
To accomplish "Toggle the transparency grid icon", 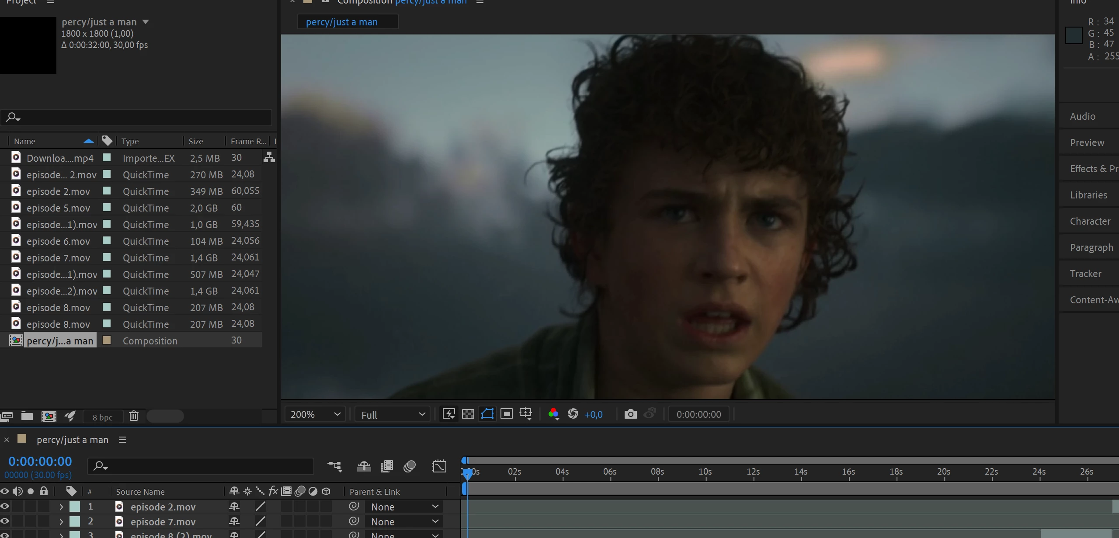I will pos(468,414).
